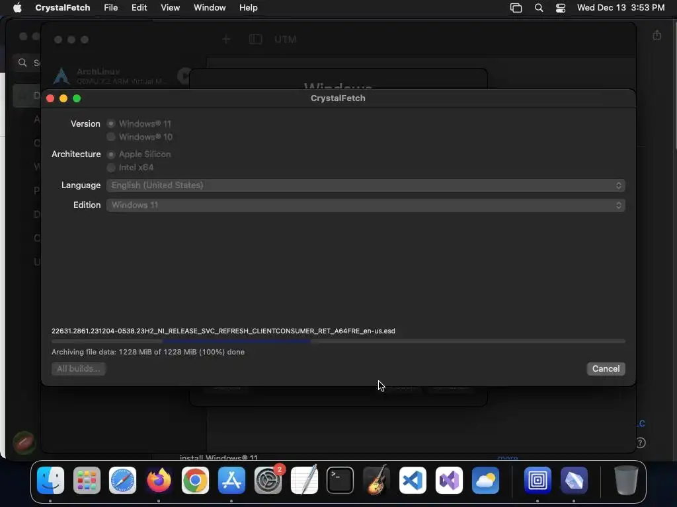Minimize the CrystalFetch window with yellow button
The width and height of the screenshot is (677, 507).
coord(63,98)
